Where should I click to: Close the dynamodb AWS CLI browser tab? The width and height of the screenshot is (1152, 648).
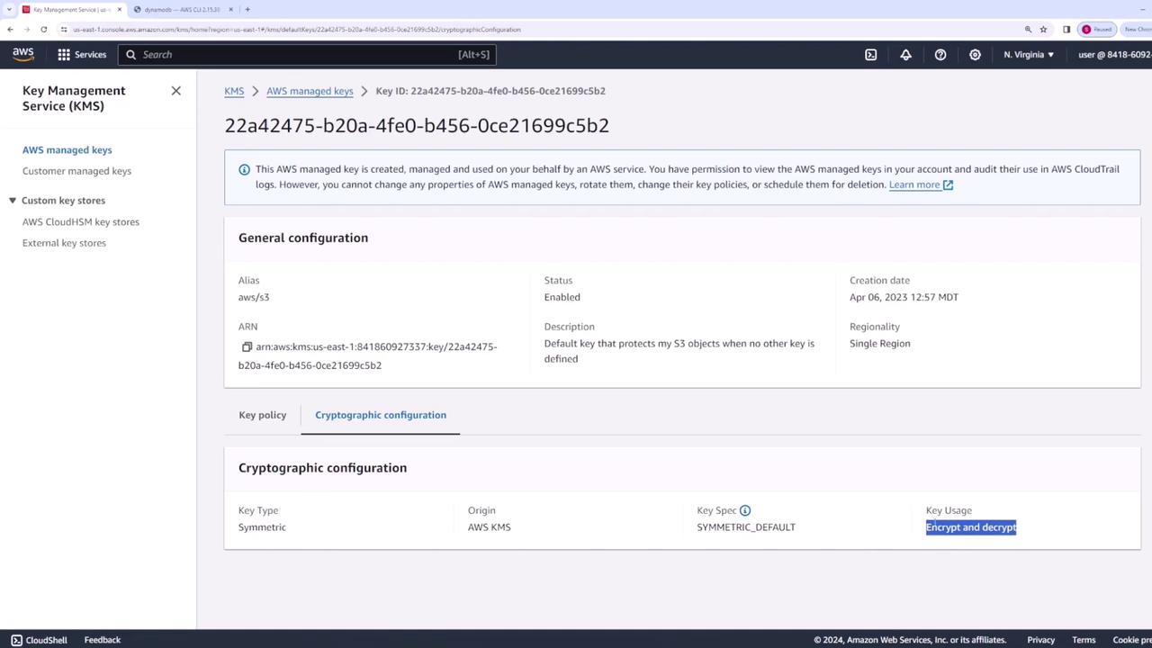click(x=231, y=10)
